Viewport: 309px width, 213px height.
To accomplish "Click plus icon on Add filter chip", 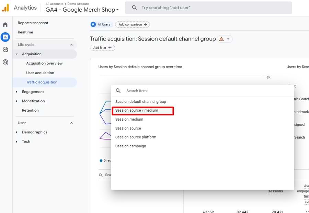I will tap(110, 48).
